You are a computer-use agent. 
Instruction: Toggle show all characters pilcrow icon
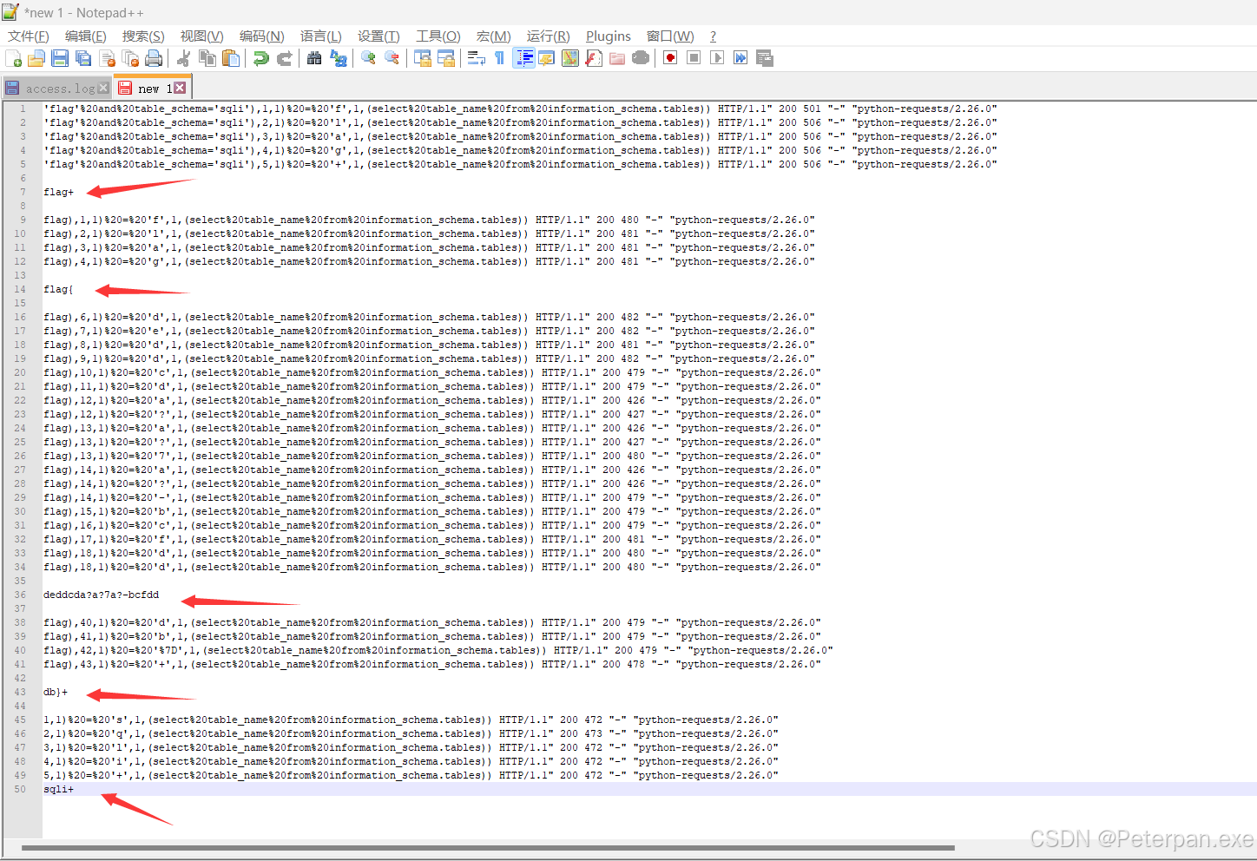coord(499,58)
